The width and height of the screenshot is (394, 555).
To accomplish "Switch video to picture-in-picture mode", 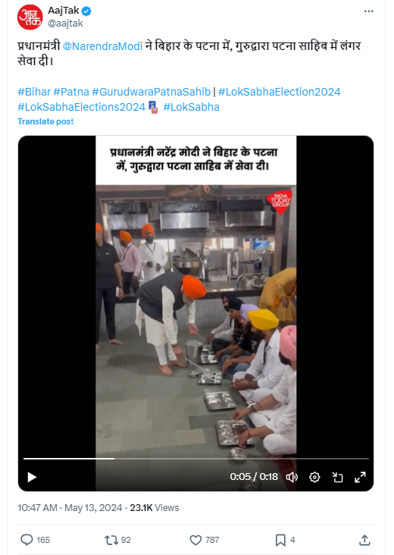I will 337,477.
